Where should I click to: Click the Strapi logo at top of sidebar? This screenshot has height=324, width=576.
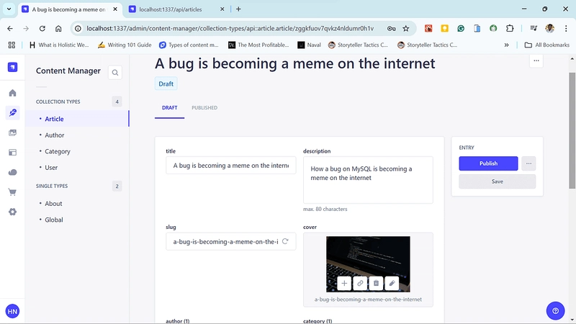[12, 67]
